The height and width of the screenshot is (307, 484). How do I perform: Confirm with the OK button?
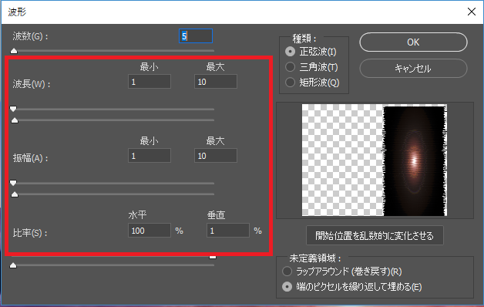click(413, 42)
